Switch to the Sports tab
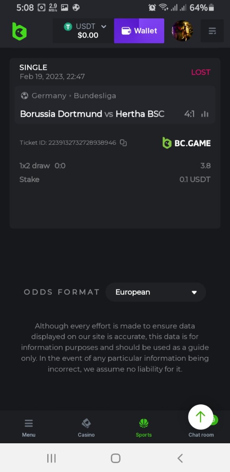This screenshot has width=230, height=472. (144, 428)
